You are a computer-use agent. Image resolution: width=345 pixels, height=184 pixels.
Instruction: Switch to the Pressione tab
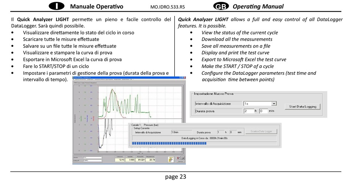coord(88,83)
